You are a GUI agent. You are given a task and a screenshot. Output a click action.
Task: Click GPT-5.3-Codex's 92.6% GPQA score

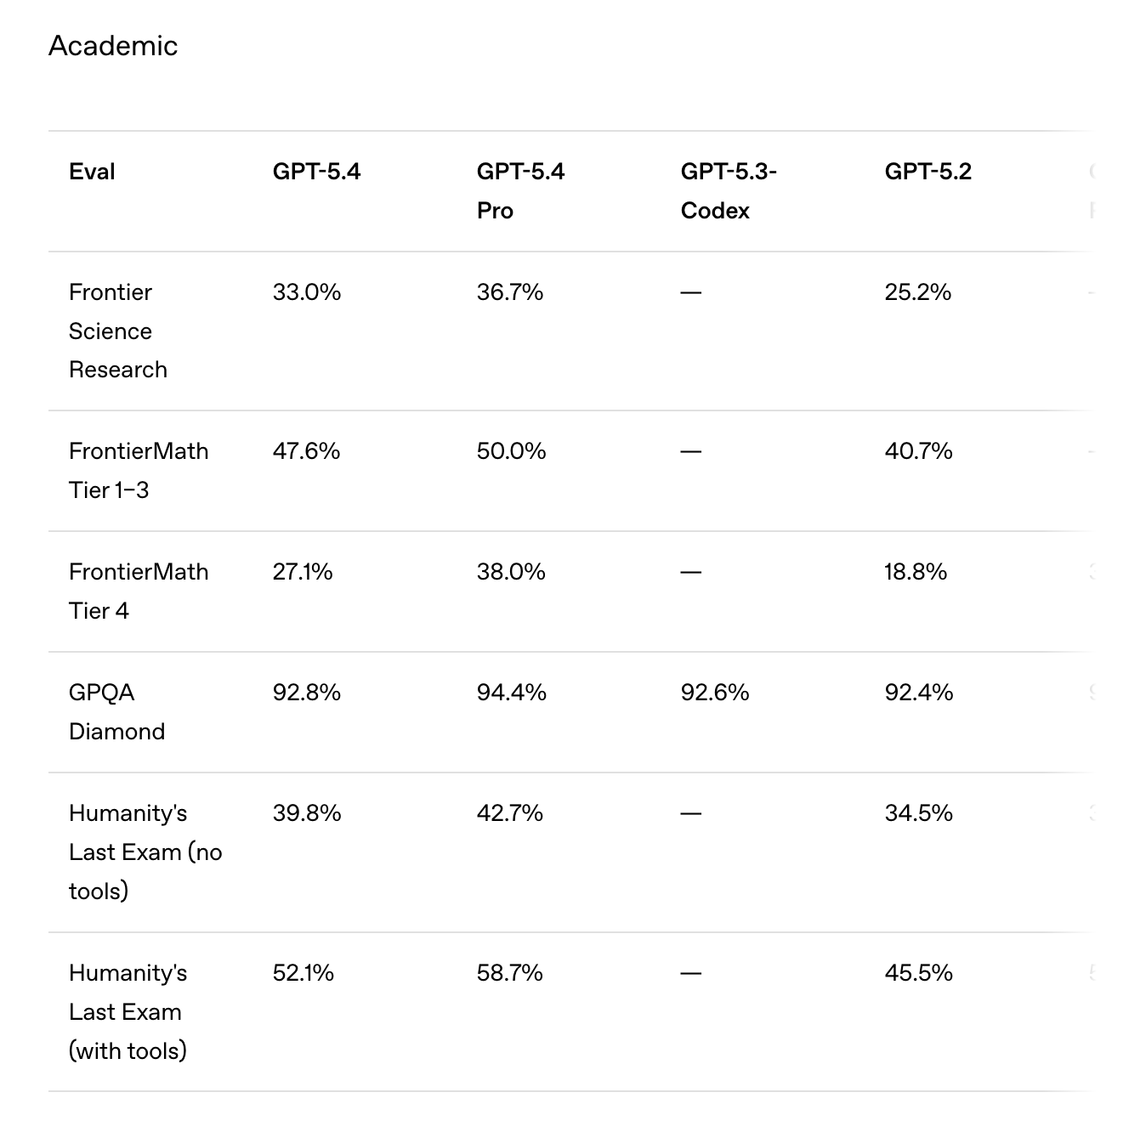point(715,693)
